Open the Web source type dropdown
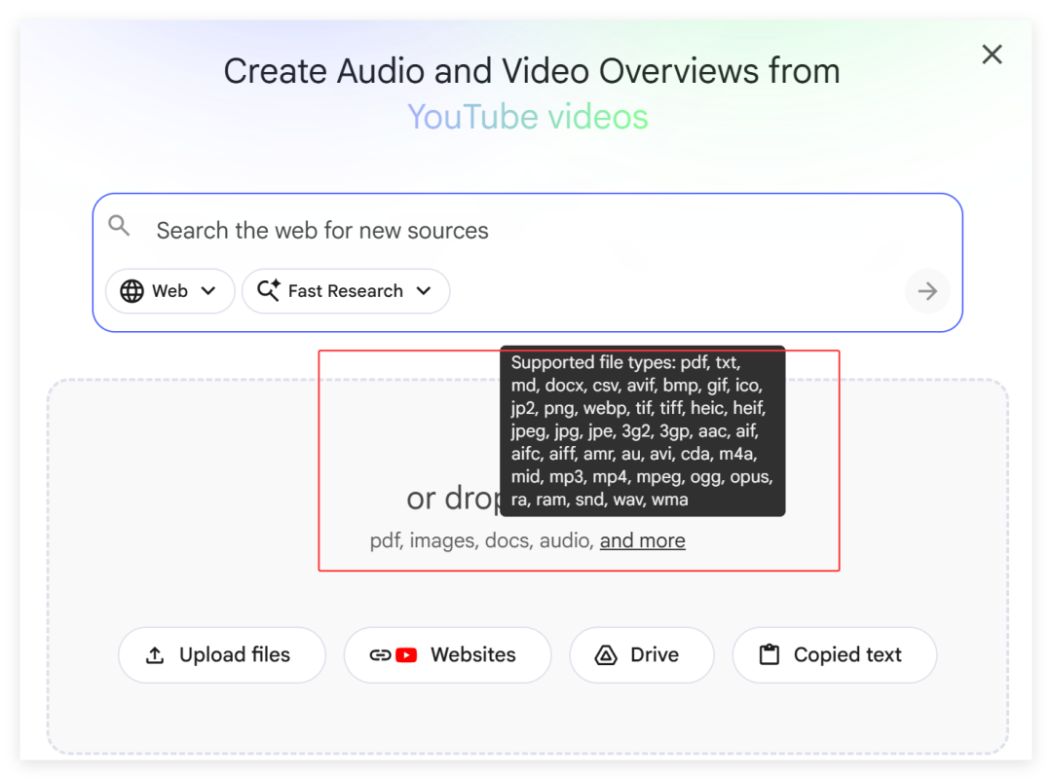This screenshot has height=780, width=1052. point(169,291)
